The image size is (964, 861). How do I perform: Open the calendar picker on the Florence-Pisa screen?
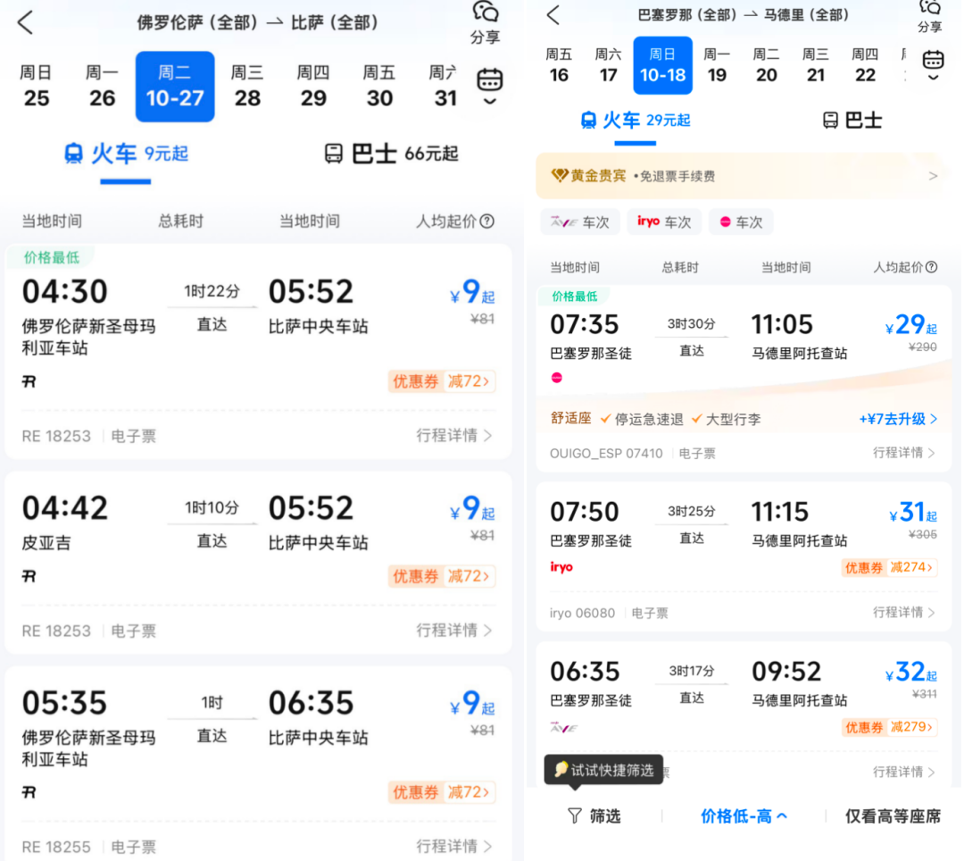pyautogui.click(x=490, y=86)
